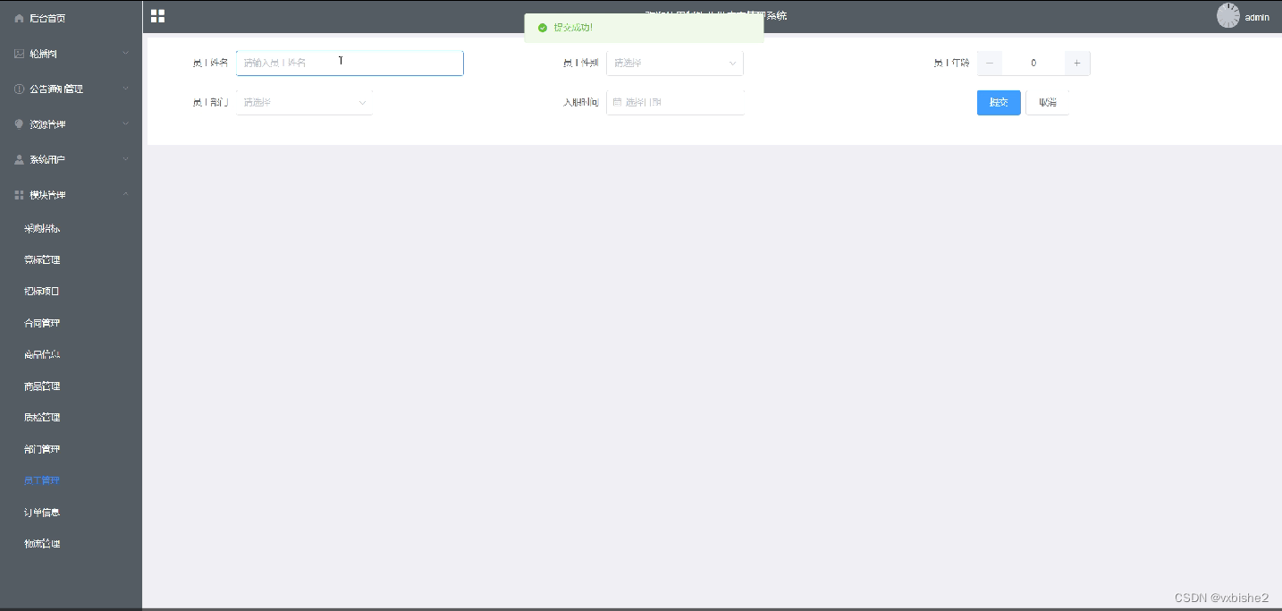Click the admin avatar image
The image size is (1282, 611).
coord(1228,16)
